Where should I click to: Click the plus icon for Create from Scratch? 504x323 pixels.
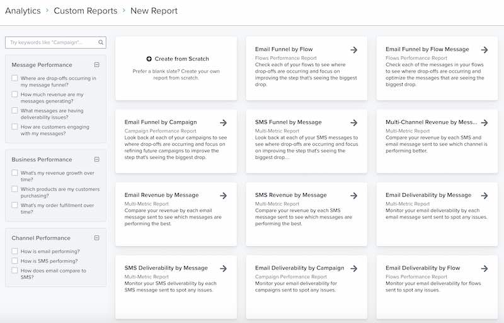tap(149, 59)
